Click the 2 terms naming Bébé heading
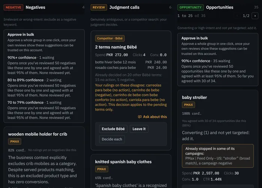Viewport: 262px width, 188px height. tap(116, 47)
